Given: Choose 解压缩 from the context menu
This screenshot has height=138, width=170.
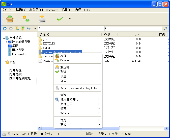Looking at the screenshot, I should click(65, 67).
